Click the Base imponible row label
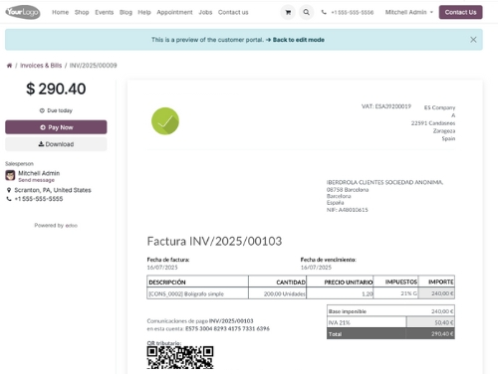The height and width of the screenshot is (379, 498). tap(348, 311)
